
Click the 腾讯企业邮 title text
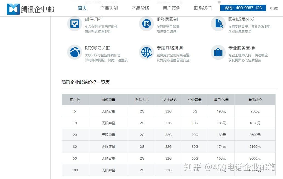(x=37, y=10)
